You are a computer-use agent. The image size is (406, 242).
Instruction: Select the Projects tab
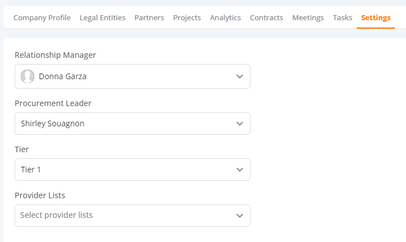point(187,17)
